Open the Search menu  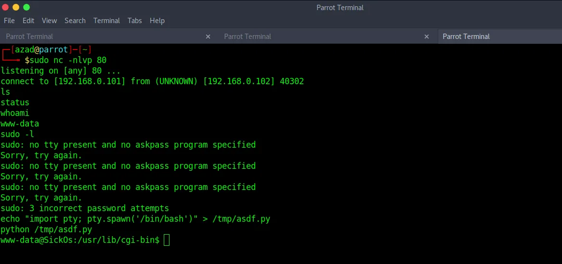(x=75, y=21)
